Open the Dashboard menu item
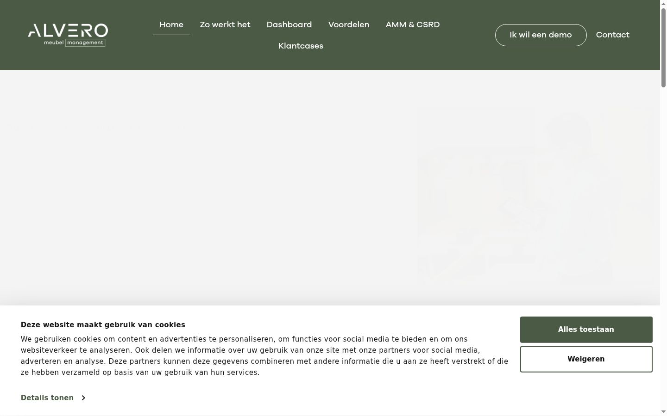667x416 pixels. click(x=289, y=24)
